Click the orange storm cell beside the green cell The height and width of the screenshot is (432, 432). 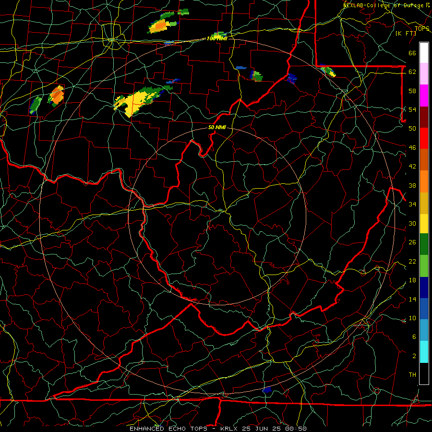56,96
